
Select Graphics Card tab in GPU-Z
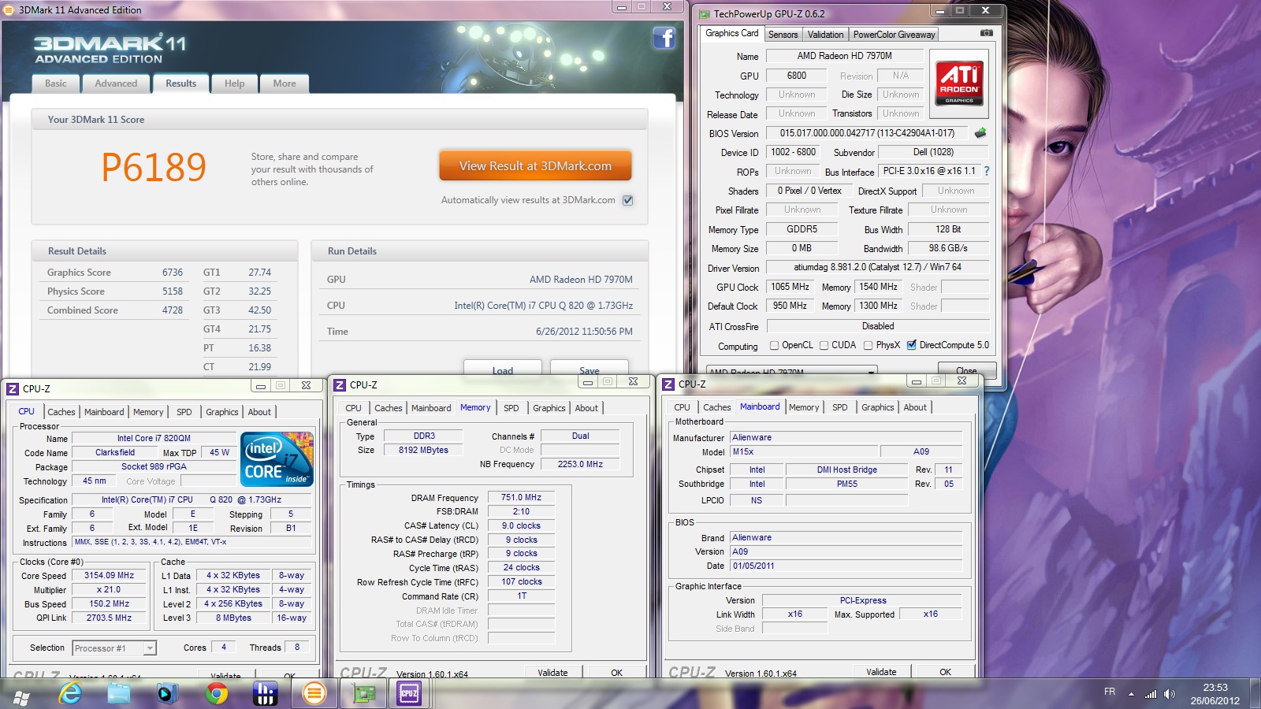732,33
